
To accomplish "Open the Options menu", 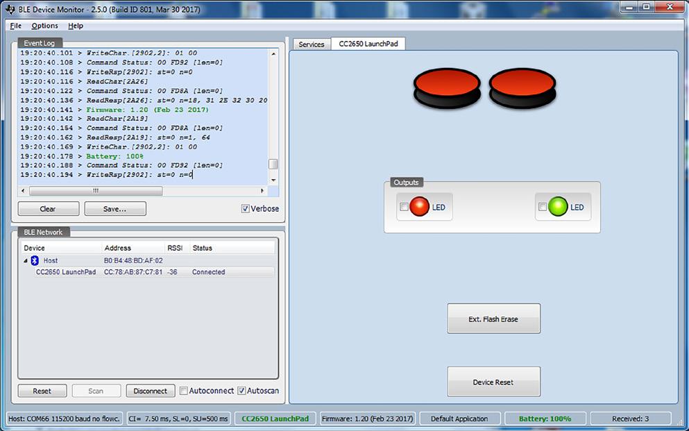I will (x=45, y=26).
